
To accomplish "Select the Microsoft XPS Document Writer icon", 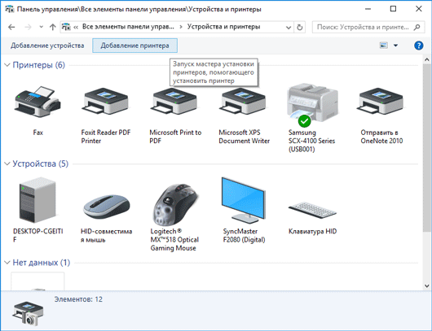I will pyautogui.click(x=243, y=102).
